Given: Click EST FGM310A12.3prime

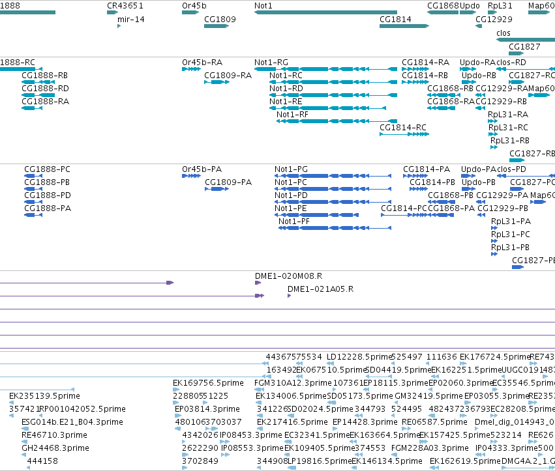Looking at the screenshot, I should coord(259,390).
